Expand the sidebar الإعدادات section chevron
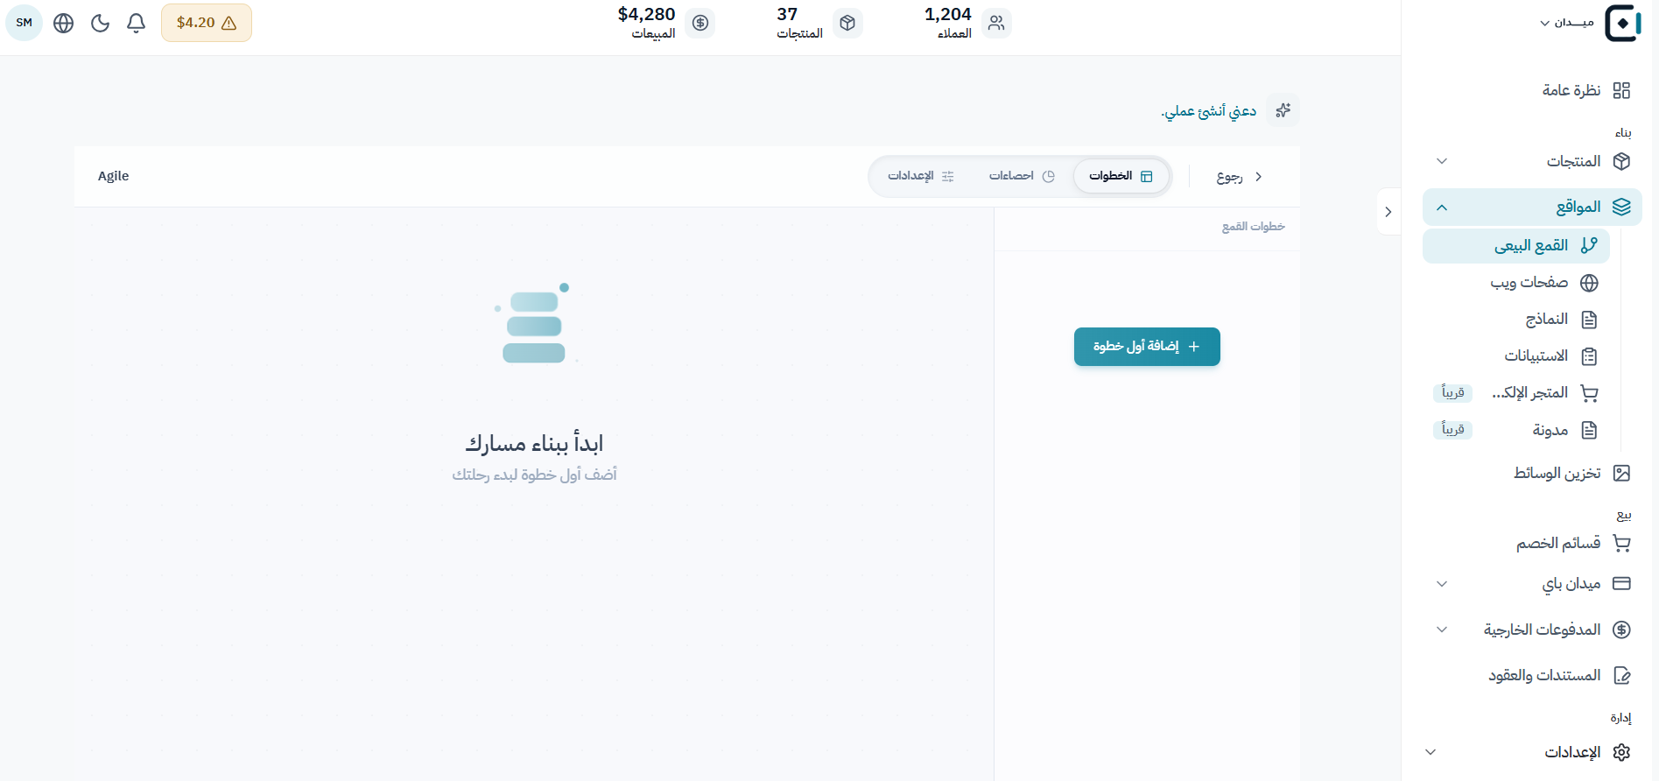Viewport: 1659px width, 781px height. pos(1431,752)
